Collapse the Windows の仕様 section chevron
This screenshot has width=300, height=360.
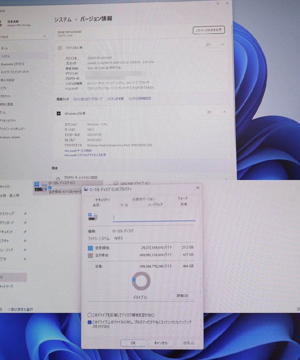point(224,112)
